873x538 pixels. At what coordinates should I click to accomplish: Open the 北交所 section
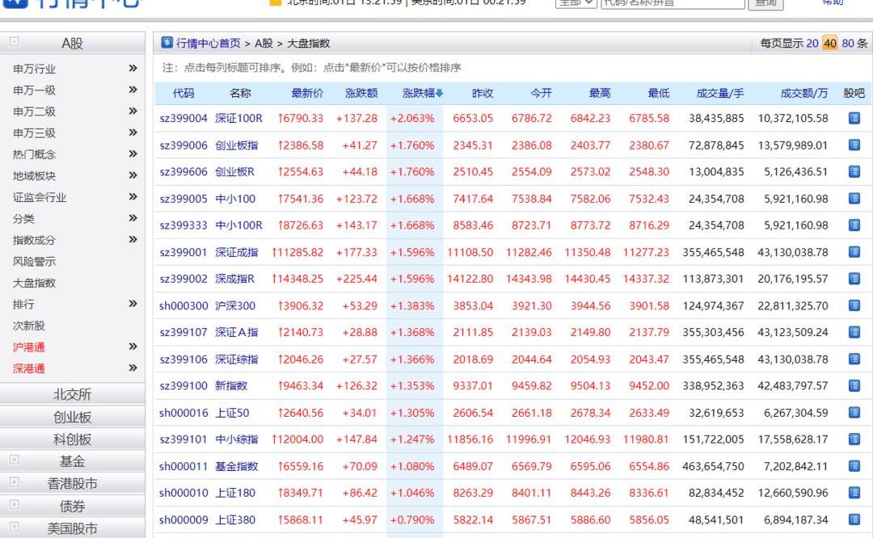73,394
